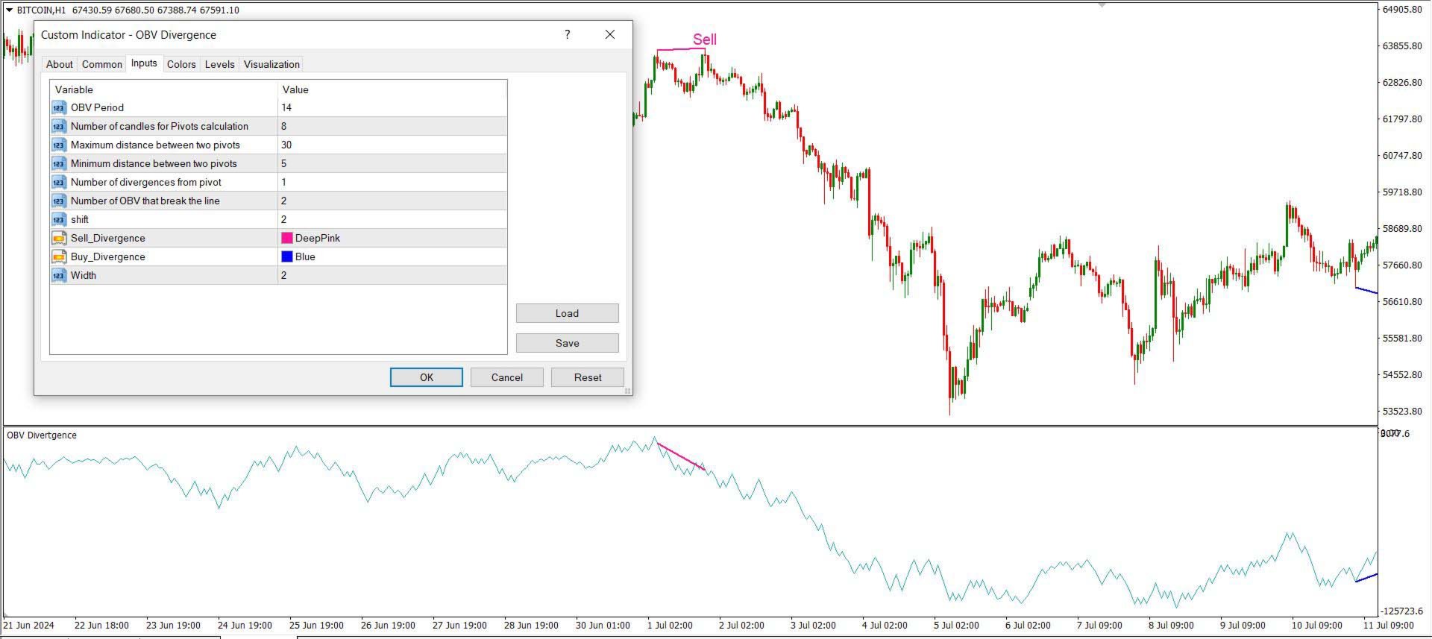1432x639 pixels.
Task: Click the OBV Divertgence indicator label
Action: (x=42, y=435)
